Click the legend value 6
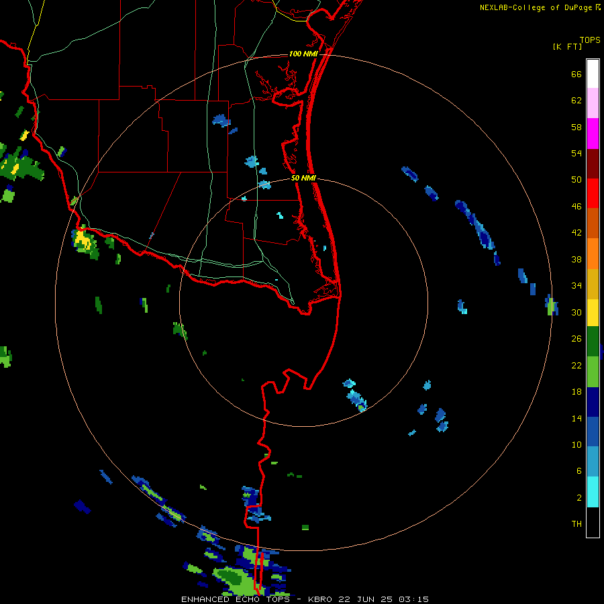This screenshot has height=604, width=604. click(x=579, y=470)
